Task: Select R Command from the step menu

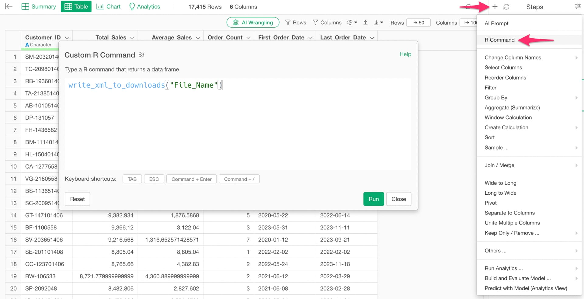Action: [x=499, y=40]
